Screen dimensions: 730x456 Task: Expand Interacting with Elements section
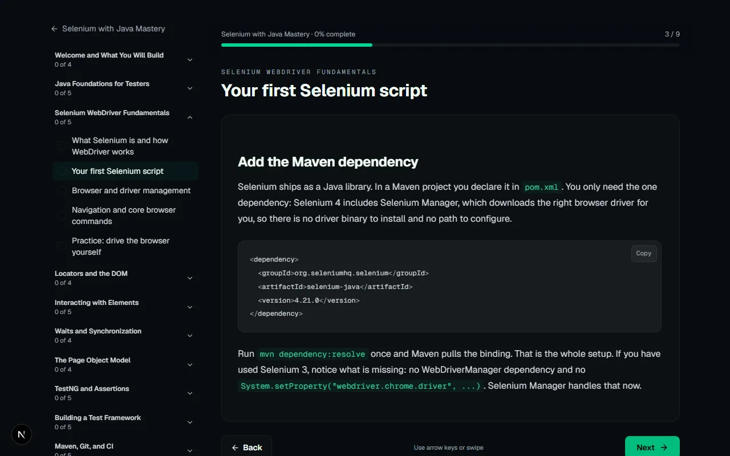[x=124, y=307]
